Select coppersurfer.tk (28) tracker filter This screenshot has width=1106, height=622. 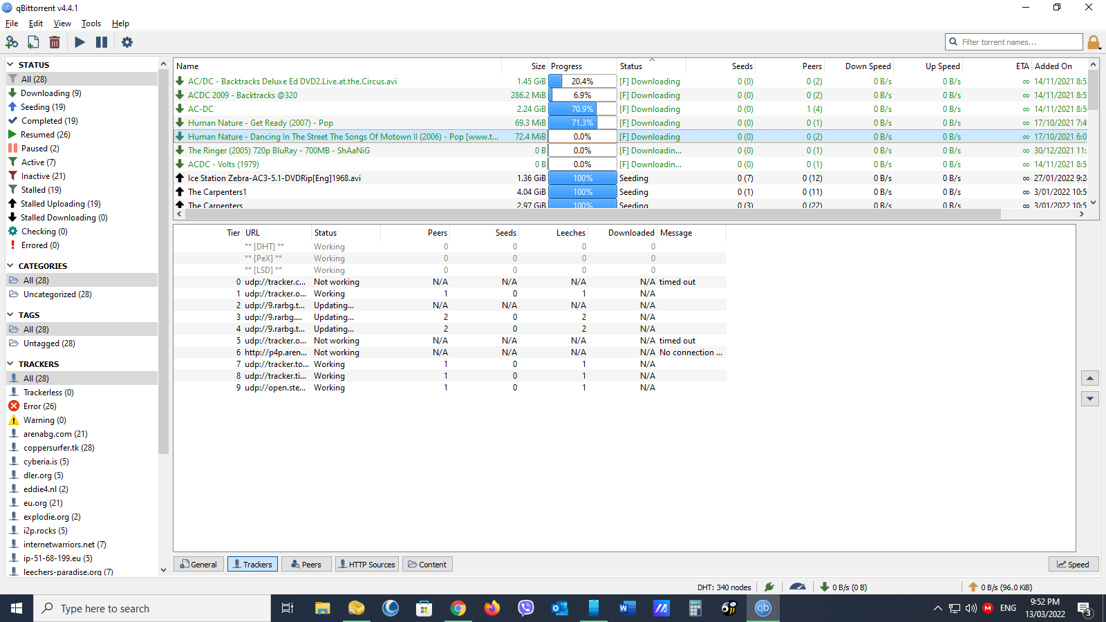tap(82, 448)
